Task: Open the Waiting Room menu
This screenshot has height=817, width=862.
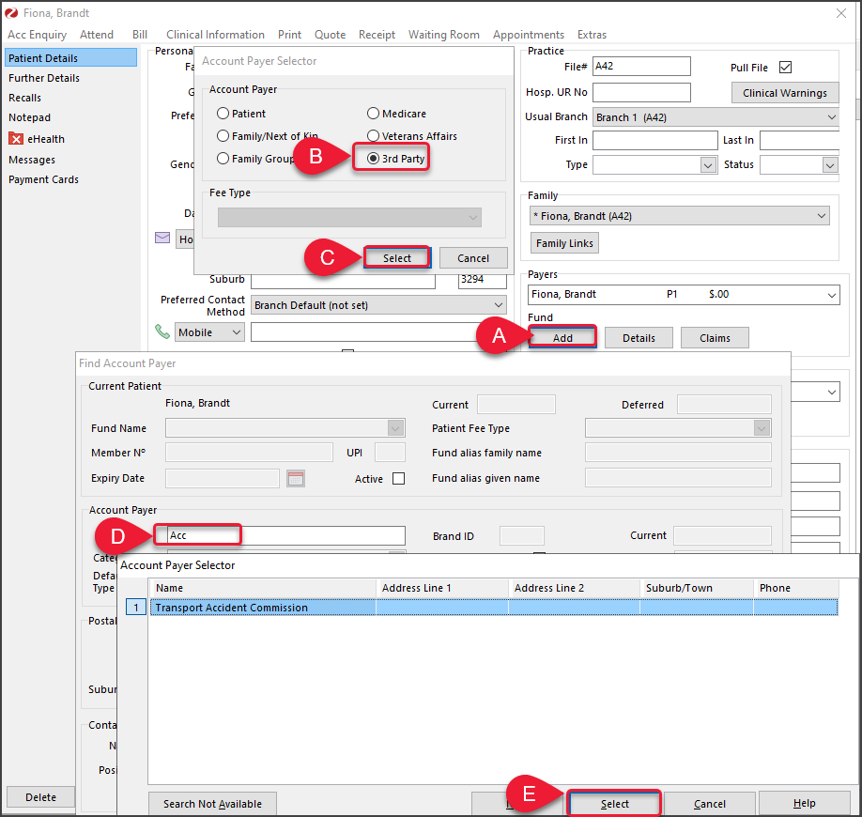Action: [x=443, y=35]
